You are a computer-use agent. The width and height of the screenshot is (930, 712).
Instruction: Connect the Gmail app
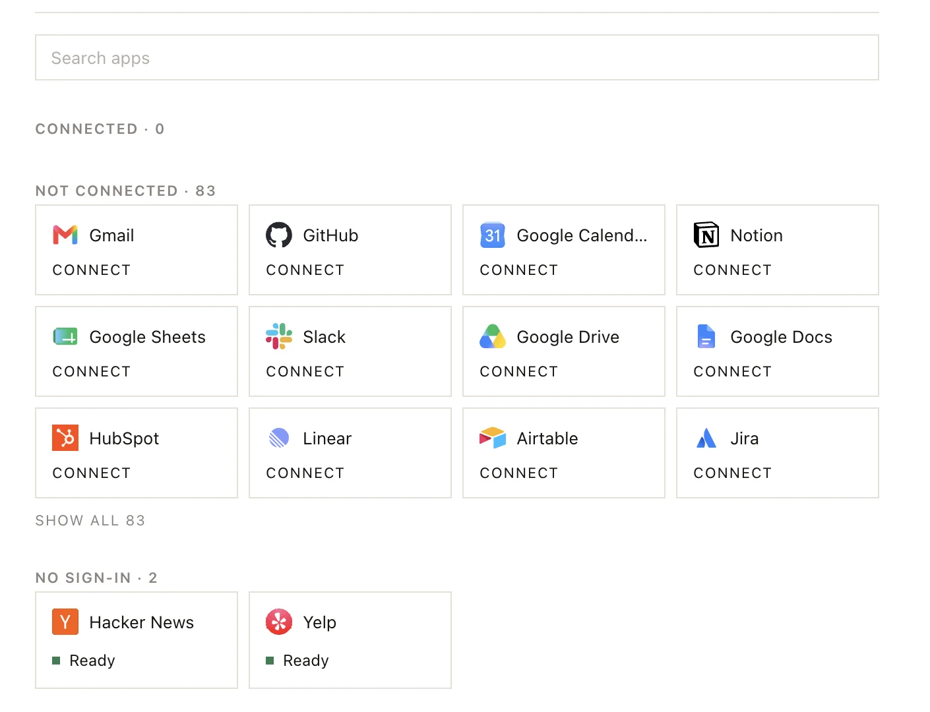tap(92, 270)
